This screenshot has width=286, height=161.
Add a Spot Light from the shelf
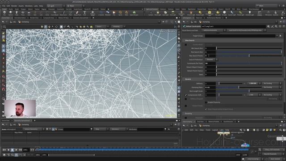(x=165, y=13)
